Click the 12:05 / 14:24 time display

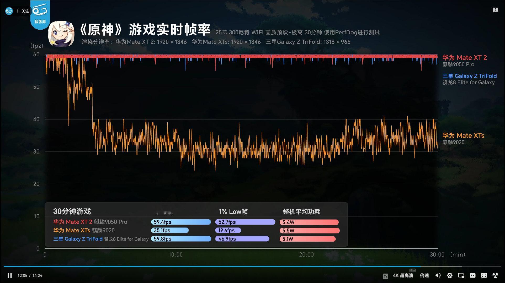[x=30, y=276]
